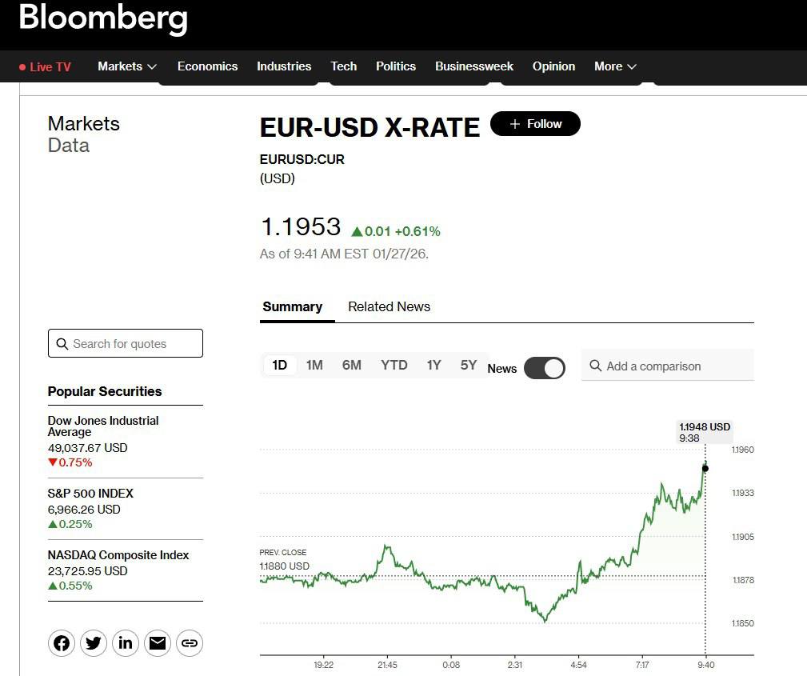Share the page via email icon
The height and width of the screenshot is (676, 807).
click(158, 643)
